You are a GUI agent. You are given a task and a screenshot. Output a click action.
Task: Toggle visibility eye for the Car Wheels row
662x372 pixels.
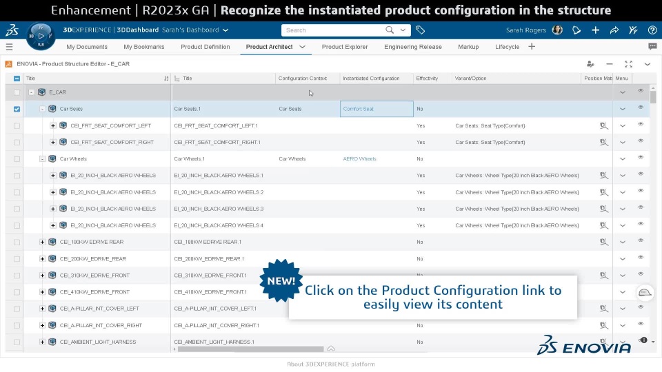point(641,157)
